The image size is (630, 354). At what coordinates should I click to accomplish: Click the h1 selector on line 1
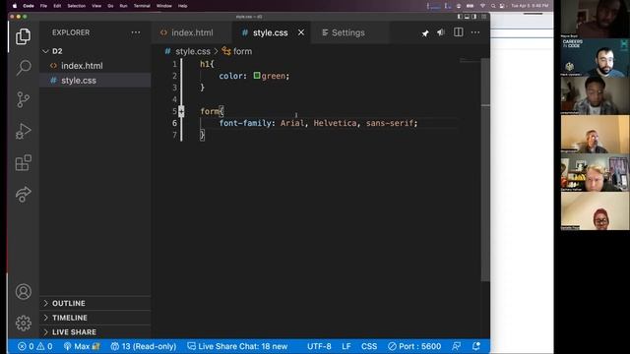pos(205,64)
